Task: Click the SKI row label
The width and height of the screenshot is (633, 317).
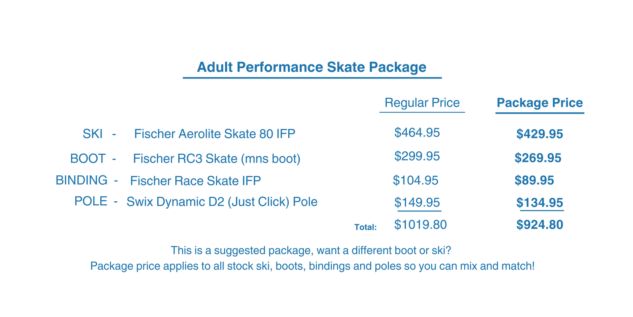Action: 92,134
